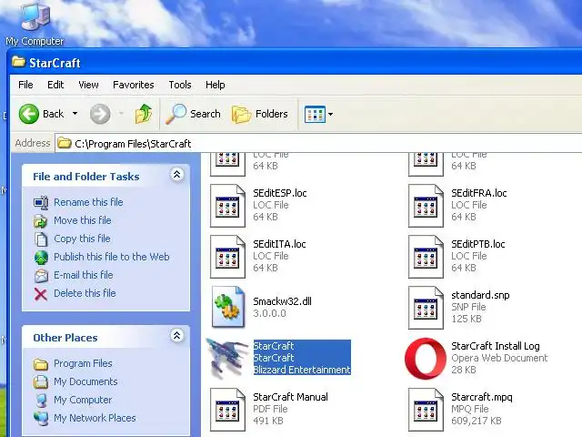Click the My Network Places icon

[x=41, y=419]
